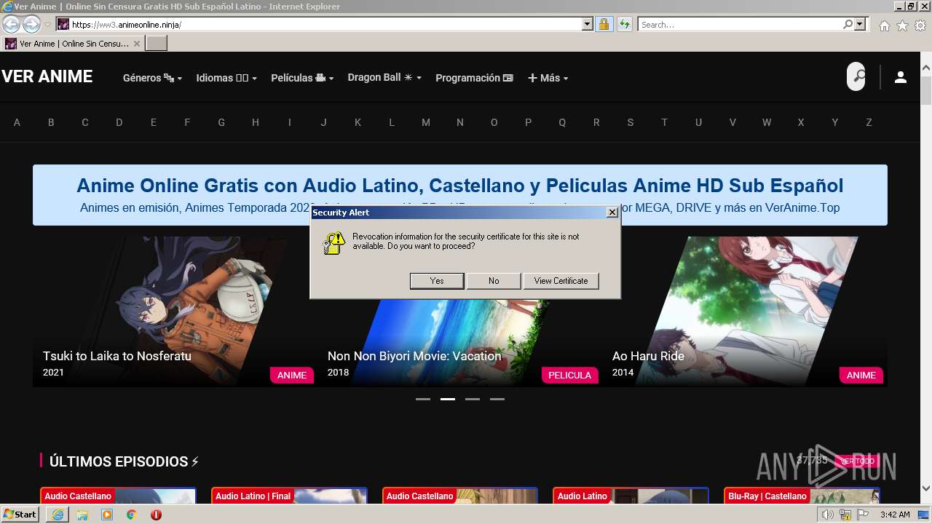This screenshot has width=932, height=524.
Task: Click the PELICULA tag on Non Non Biyori
Action: [x=569, y=375]
